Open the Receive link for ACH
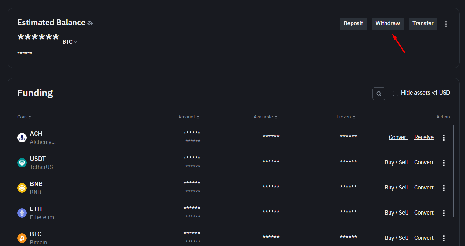465x246 pixels. click(x=424, y=137)
